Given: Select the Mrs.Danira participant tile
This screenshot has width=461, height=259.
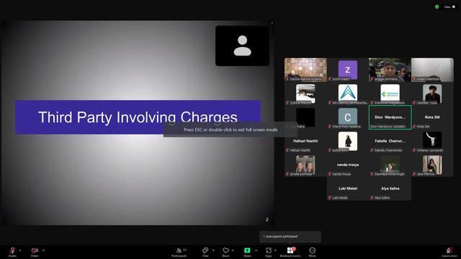Looking at the screenshot, I should (348, 94).
